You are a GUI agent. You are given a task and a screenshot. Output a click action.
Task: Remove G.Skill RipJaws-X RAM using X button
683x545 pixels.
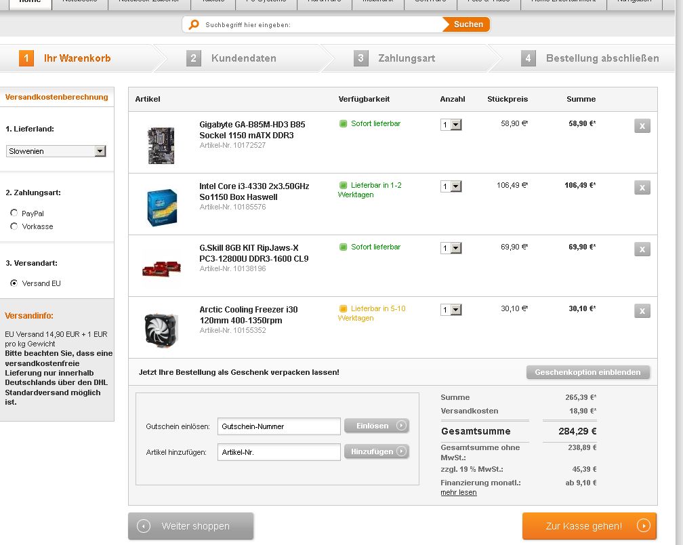642,249
